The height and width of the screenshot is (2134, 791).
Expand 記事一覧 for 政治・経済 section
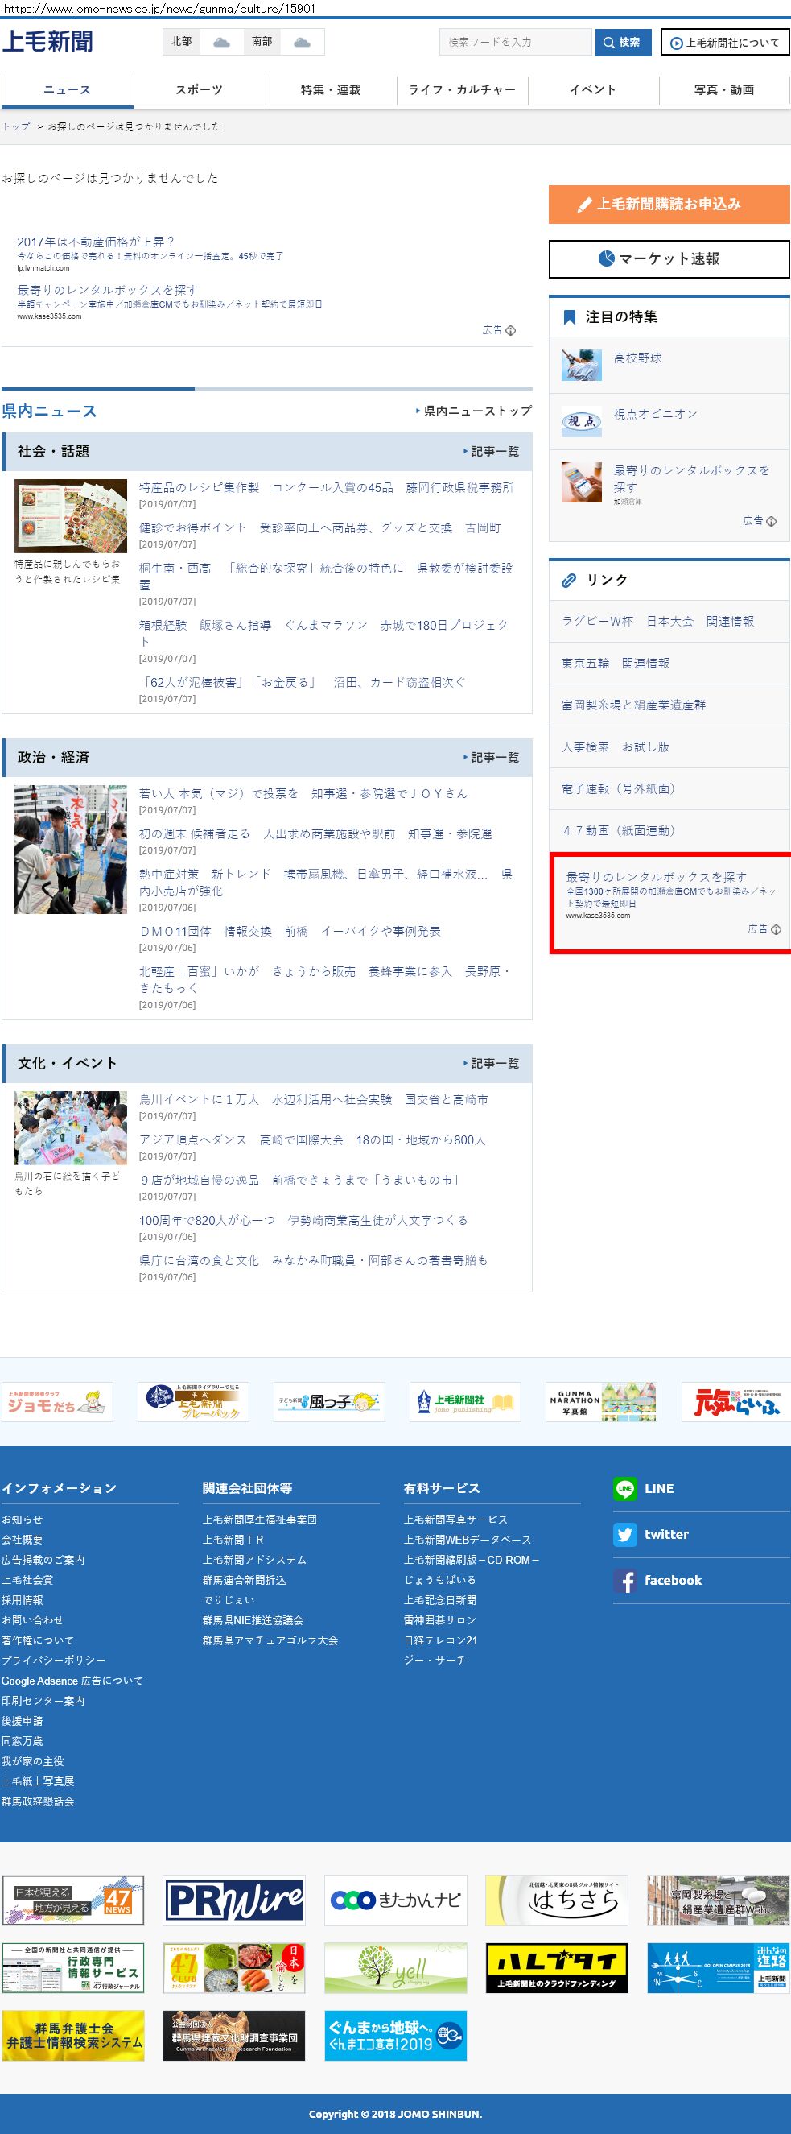(492, 757)
